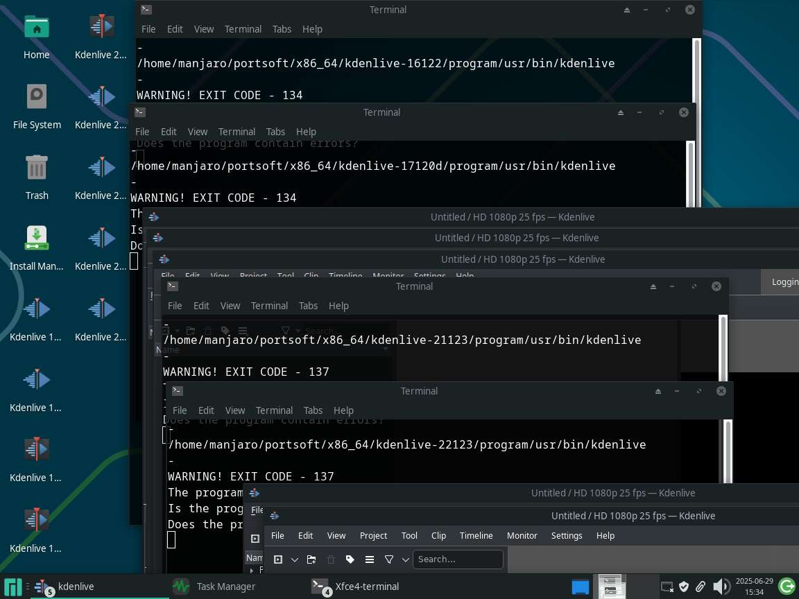Open the Tool menu in Kdenlive
The width and height of the screenshot is (799, 599).
[x=409, y=535]
